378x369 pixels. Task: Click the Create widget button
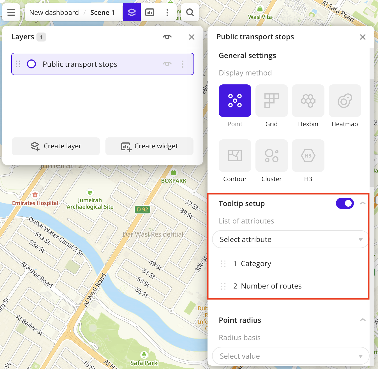pyautogui.click(x=149, y=146)
